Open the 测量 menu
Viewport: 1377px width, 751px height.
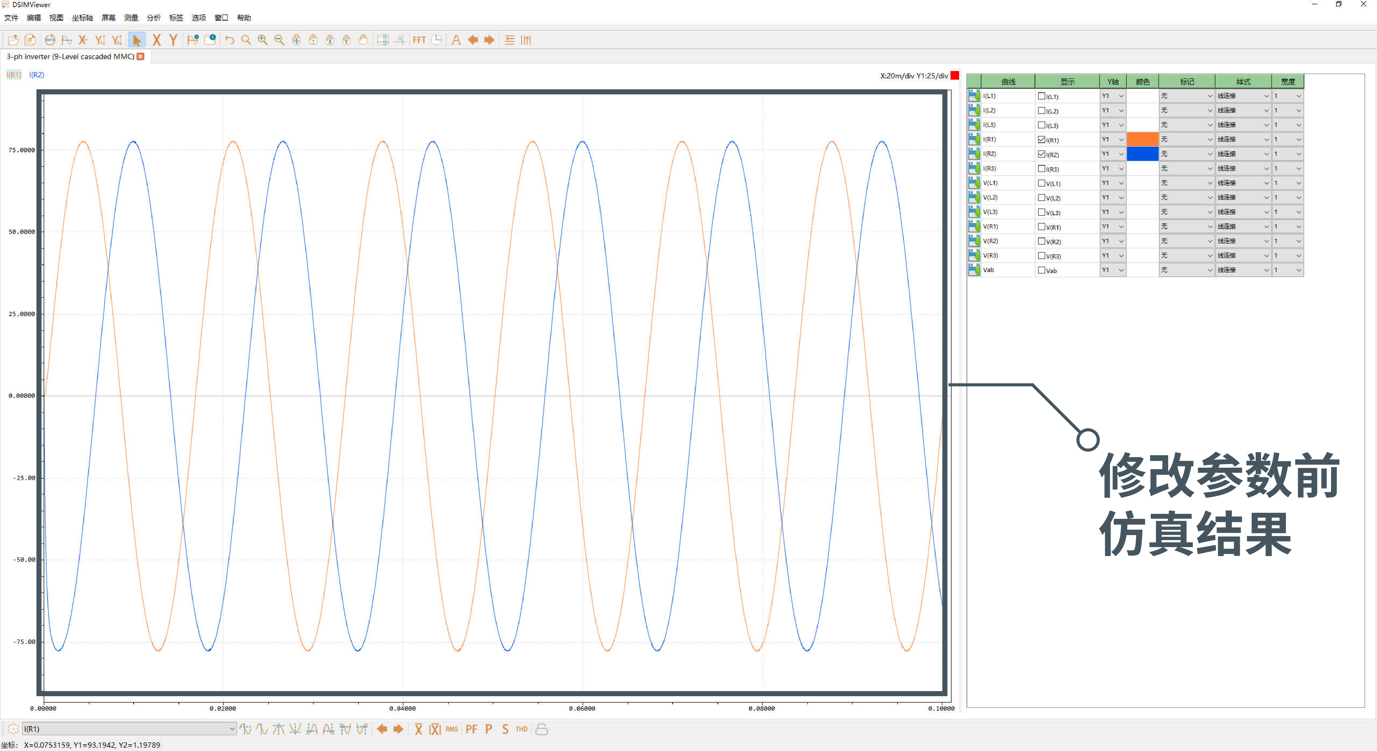pyautogui.click(x=131, y=18)
